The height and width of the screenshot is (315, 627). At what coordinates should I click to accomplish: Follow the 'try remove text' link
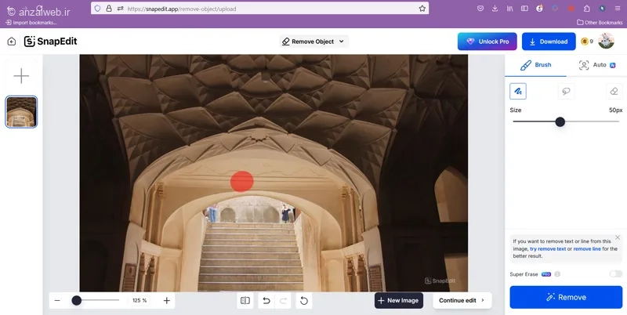click(548, 248)
